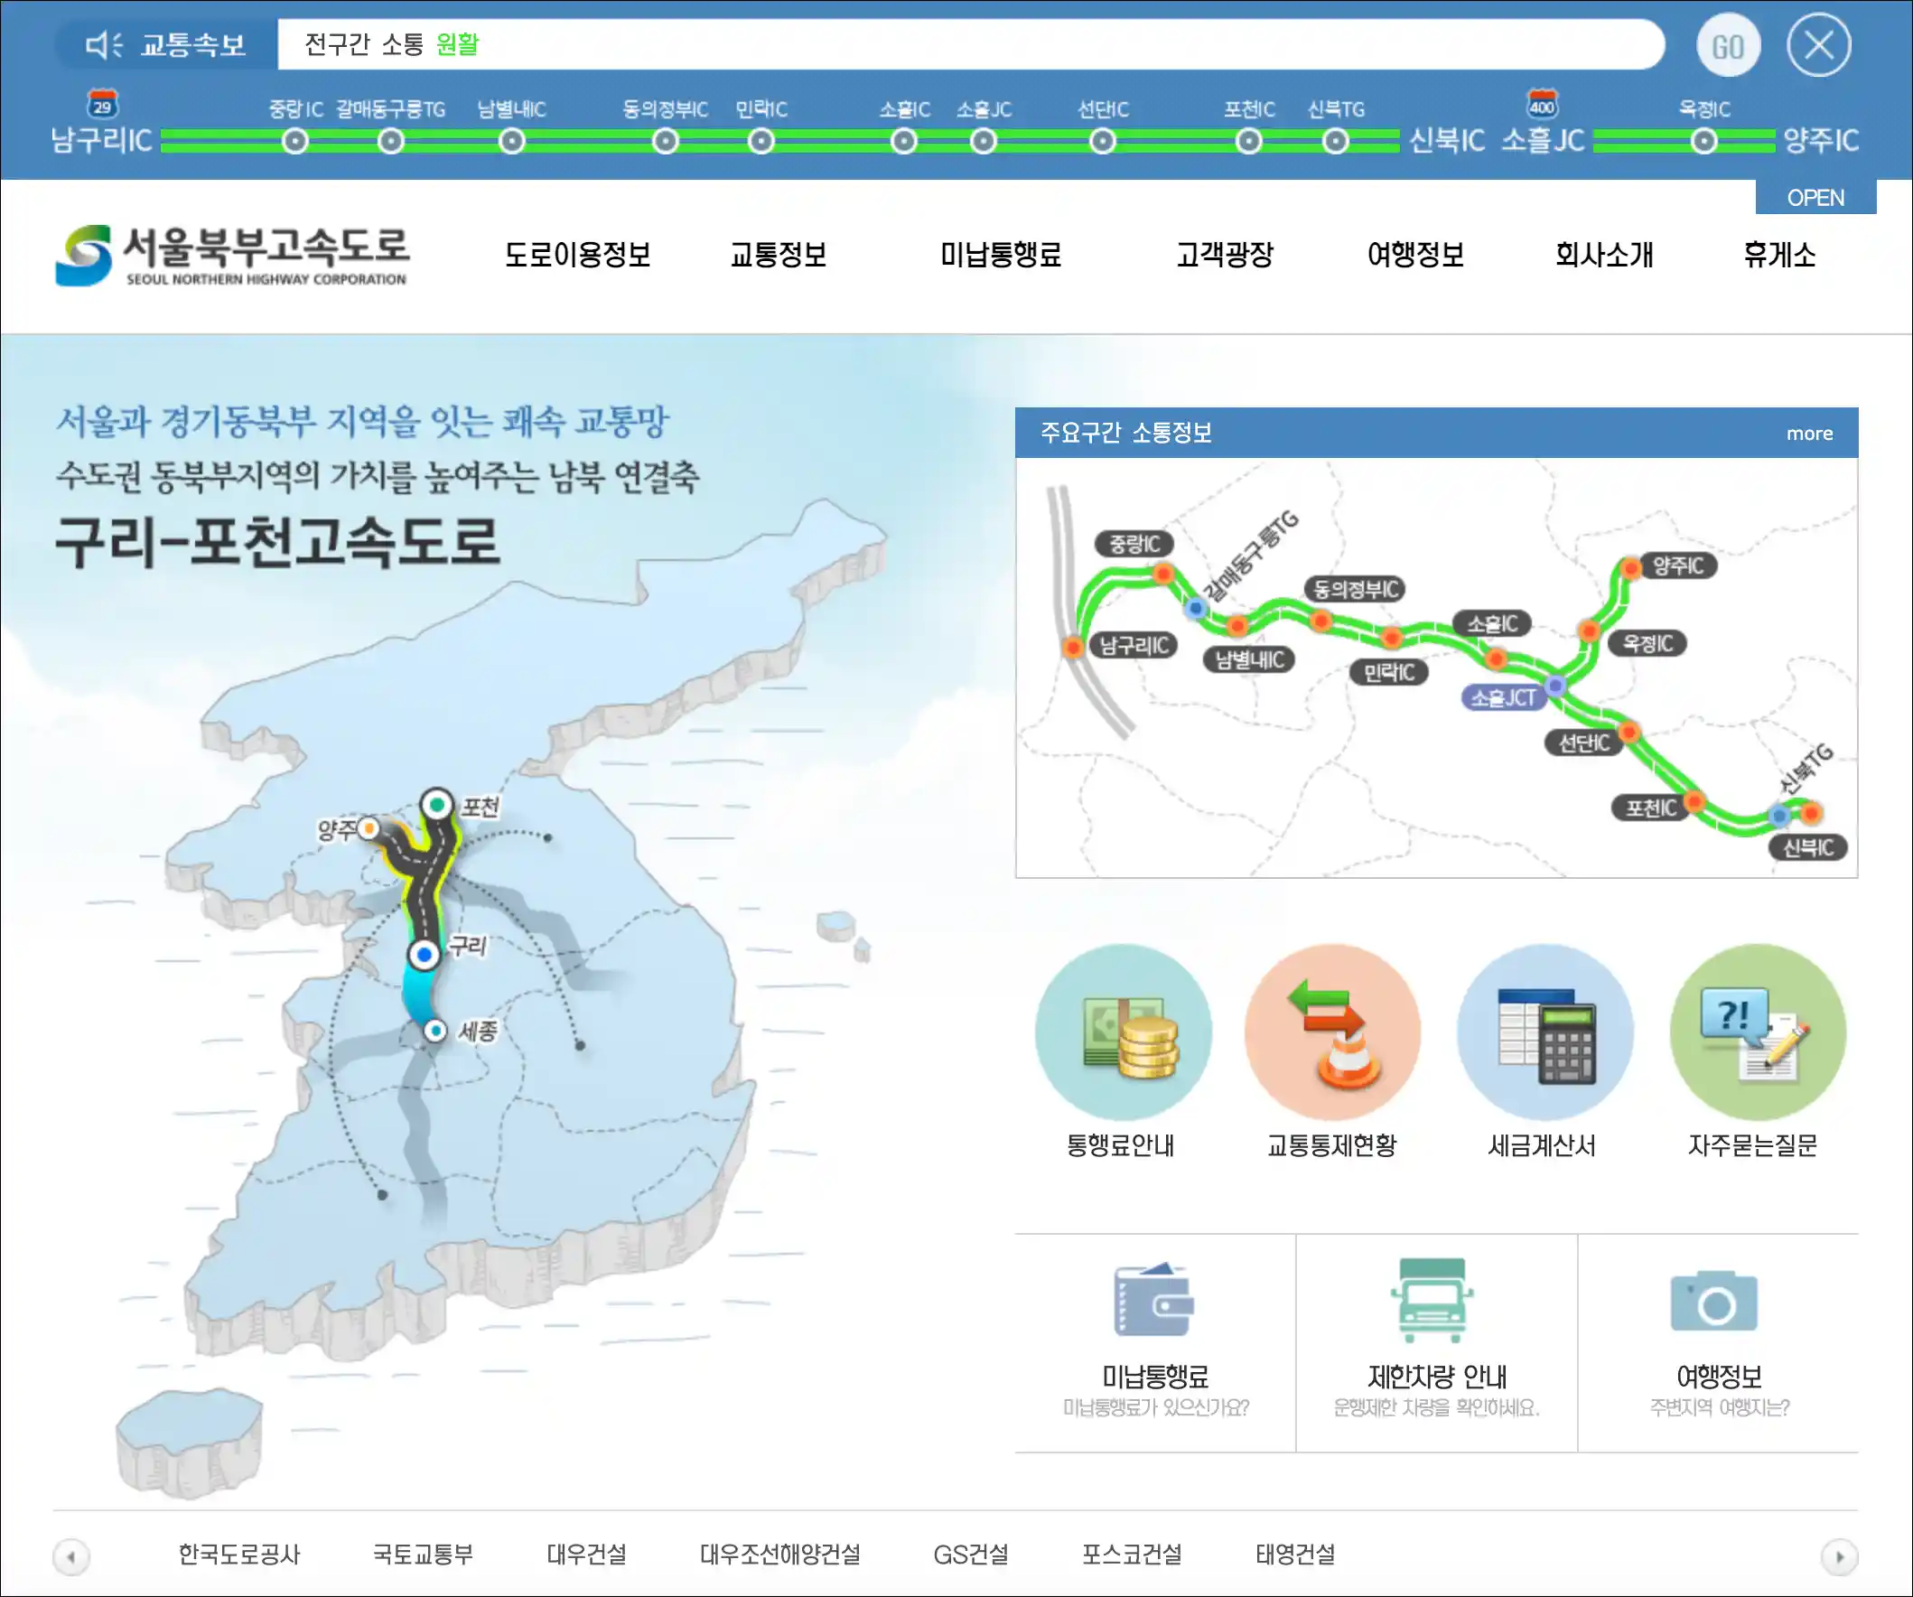
Task: Click the 소흘JCT node on map
Action: 1556,685
